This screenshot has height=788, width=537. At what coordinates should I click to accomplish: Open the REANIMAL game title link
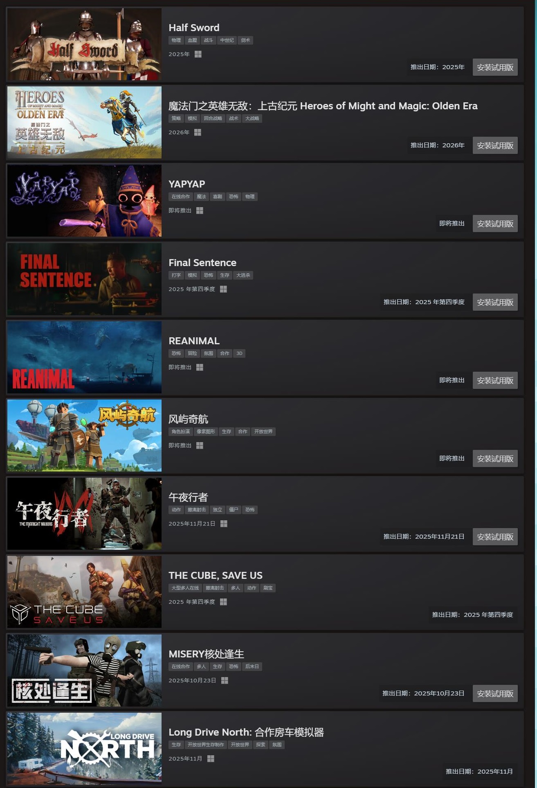click(194, 341)
